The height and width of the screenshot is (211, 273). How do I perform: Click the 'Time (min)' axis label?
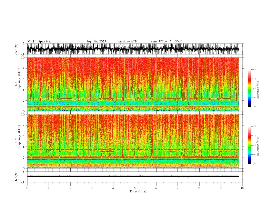pos(138,191)
